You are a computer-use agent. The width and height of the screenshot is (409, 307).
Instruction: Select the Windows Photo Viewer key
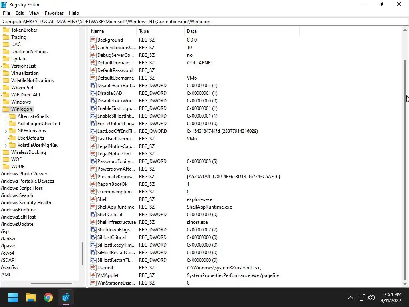click(x=24, y=174)
